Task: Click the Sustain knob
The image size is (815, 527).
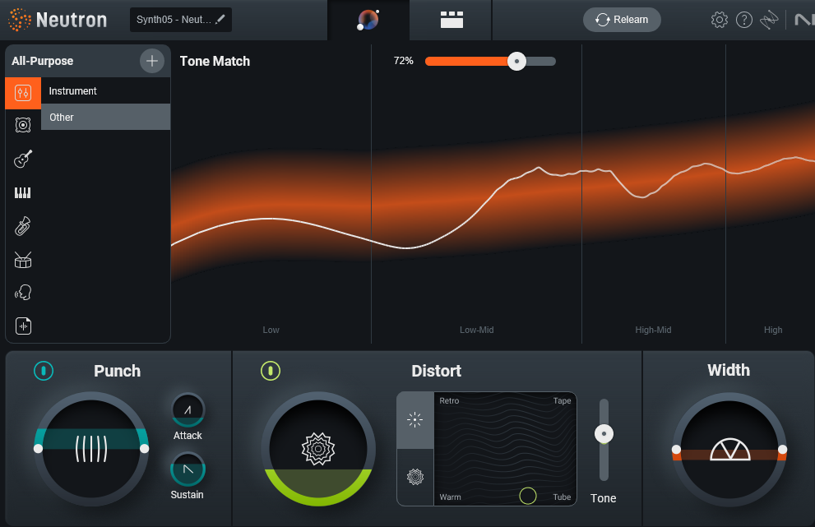Action: pos(188,469)
